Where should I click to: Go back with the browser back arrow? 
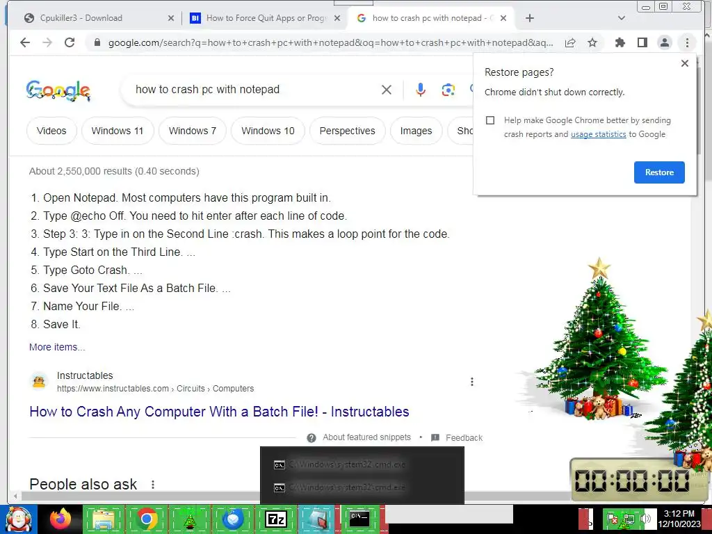click(25, 42)
